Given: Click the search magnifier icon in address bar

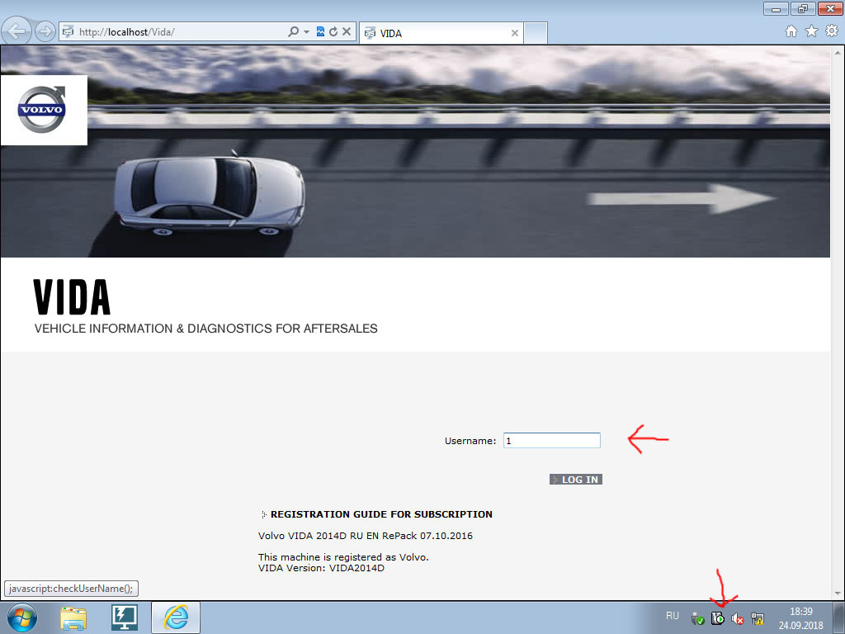Looking at the screenshot, I should tap(293, 32).
